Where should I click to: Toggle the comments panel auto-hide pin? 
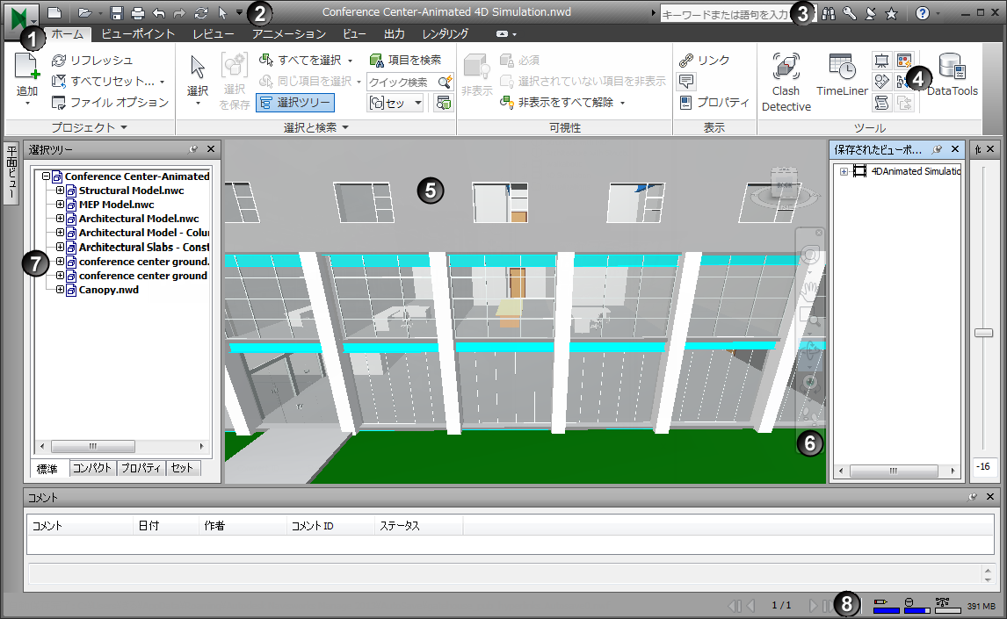click(973, 496)
